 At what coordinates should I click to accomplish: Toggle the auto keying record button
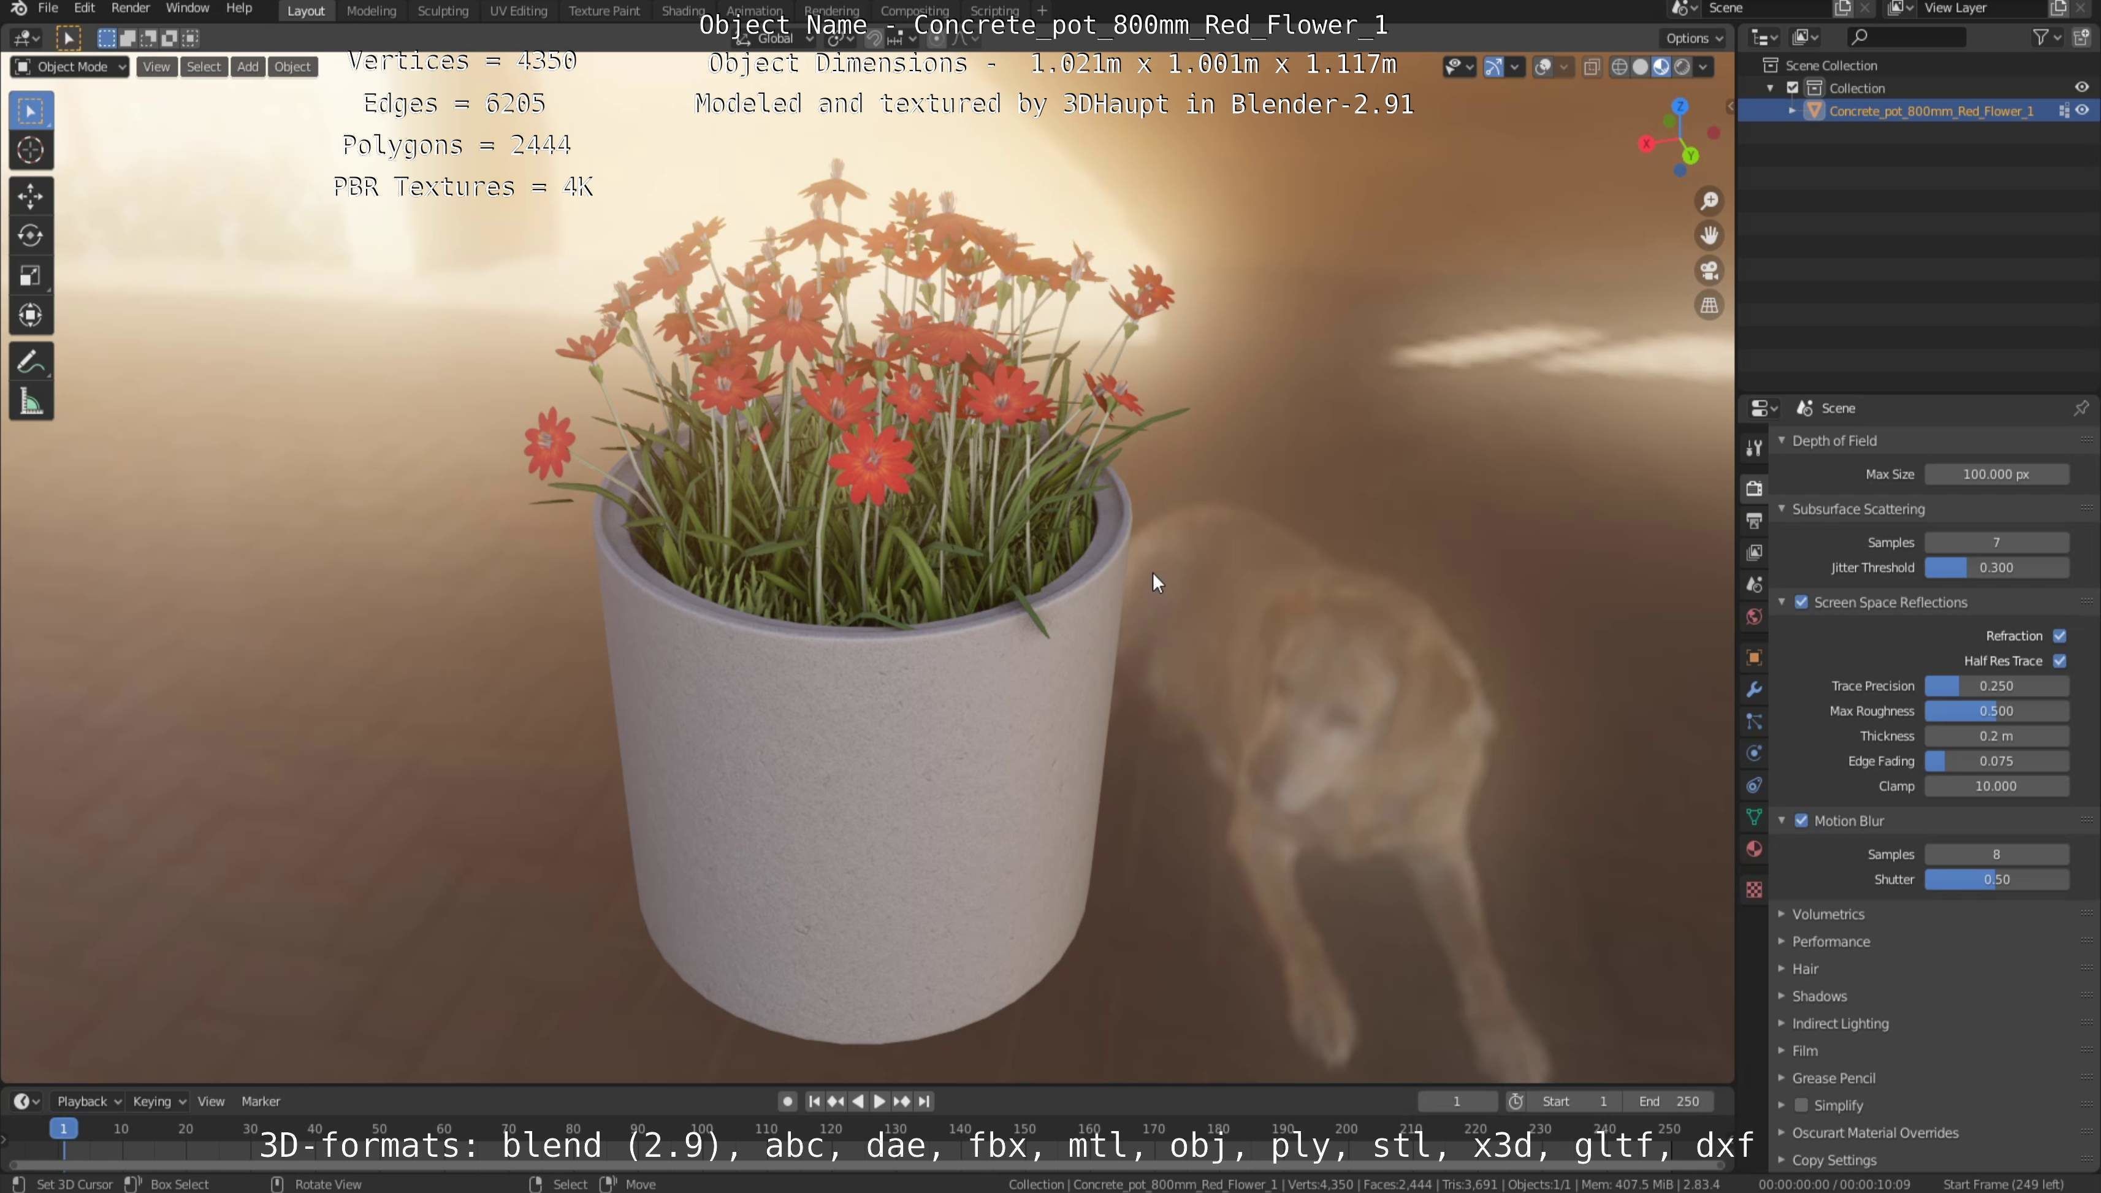coord(787,1101)
